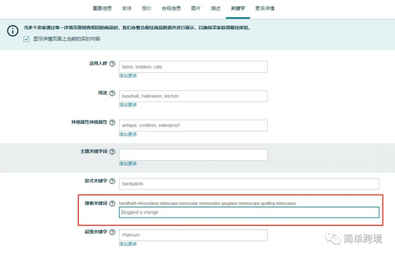395x256 pixels.
Task: Focus the 超级关键字 Platinum field
Action: click(x=193, y=235)
